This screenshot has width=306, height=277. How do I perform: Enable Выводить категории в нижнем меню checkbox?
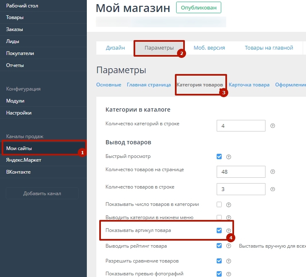(x=219, y=217)
